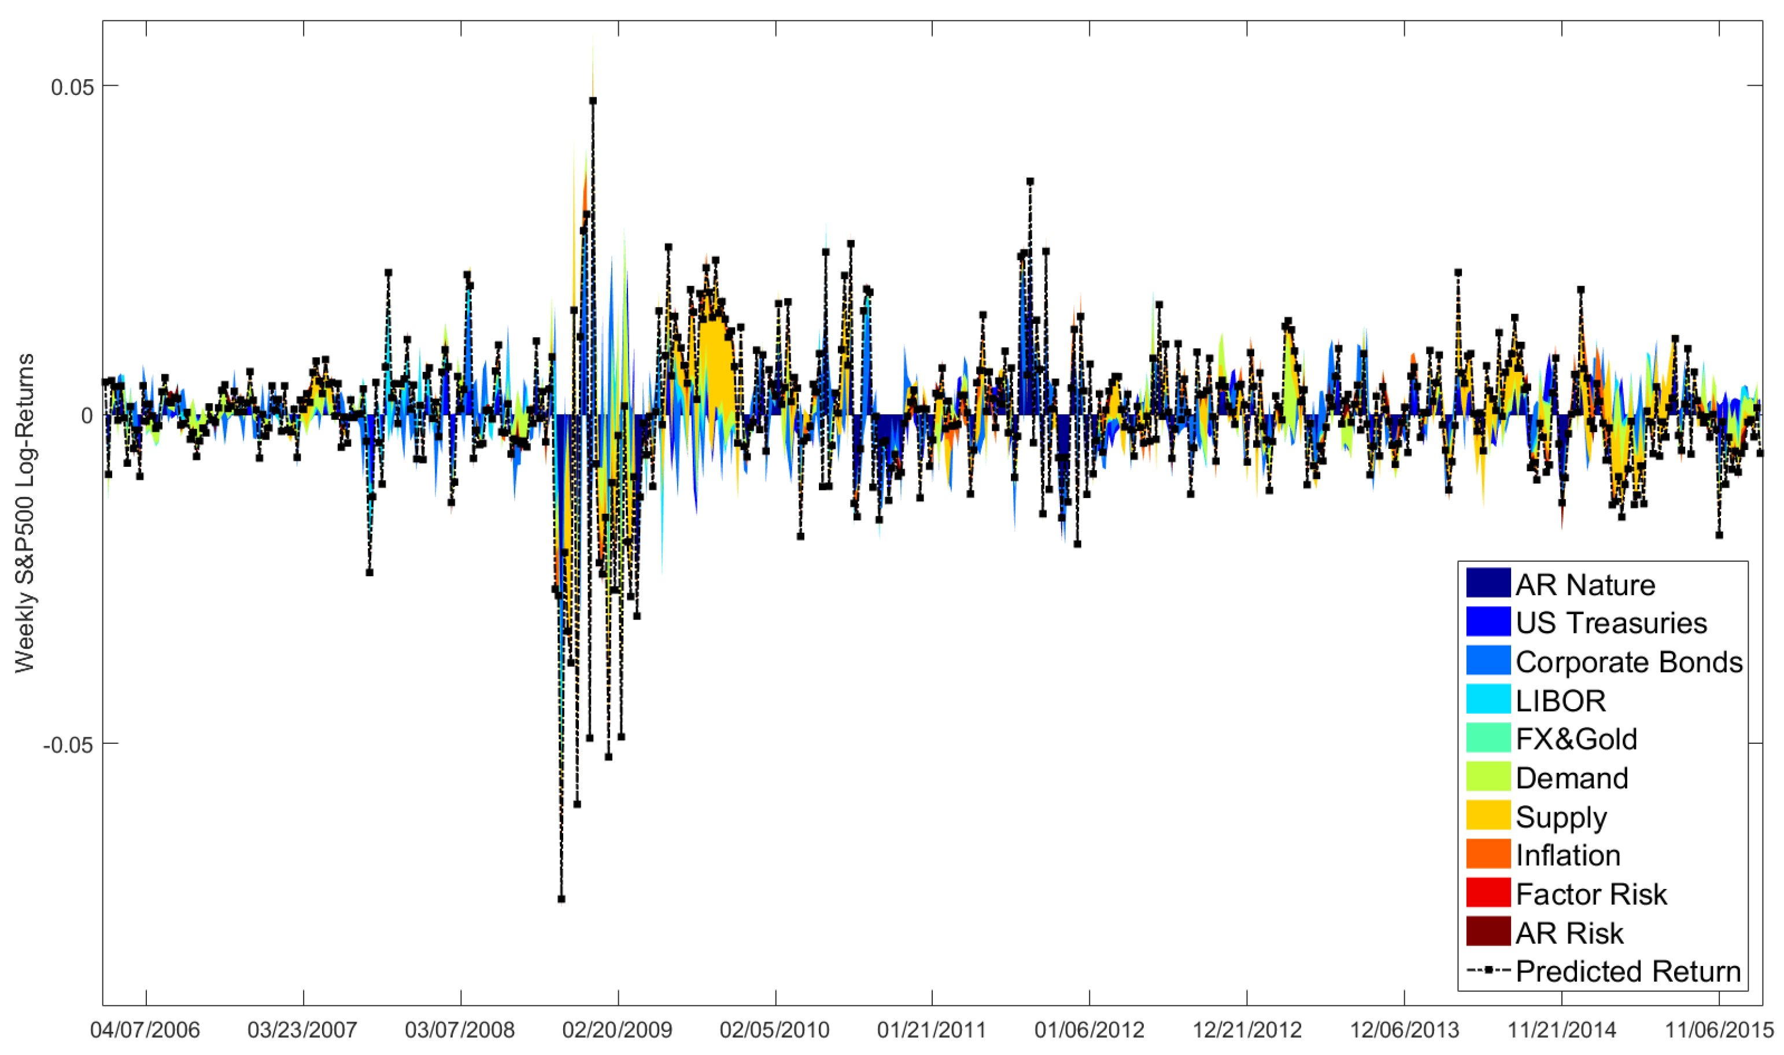This screenshot has width=1784, height=1055.
Task: Click the 04/07/2006 x-axis date label
Action: coord(145,1030)
